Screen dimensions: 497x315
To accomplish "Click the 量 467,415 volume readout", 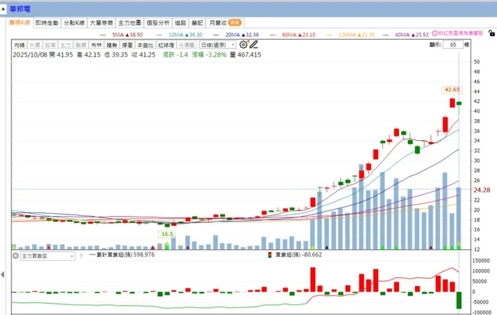I will tap(245, 55).
